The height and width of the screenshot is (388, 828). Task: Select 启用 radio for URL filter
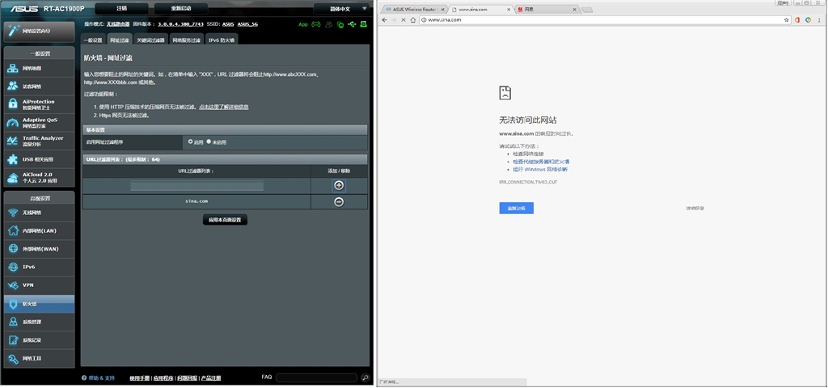pos(191,141)
